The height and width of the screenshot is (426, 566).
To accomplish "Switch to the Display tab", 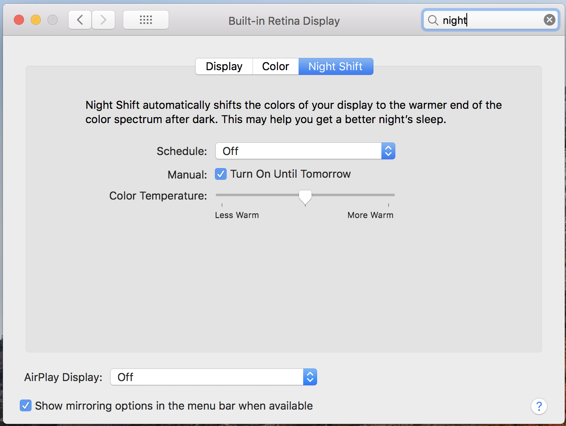I will [x=224, y=66].
